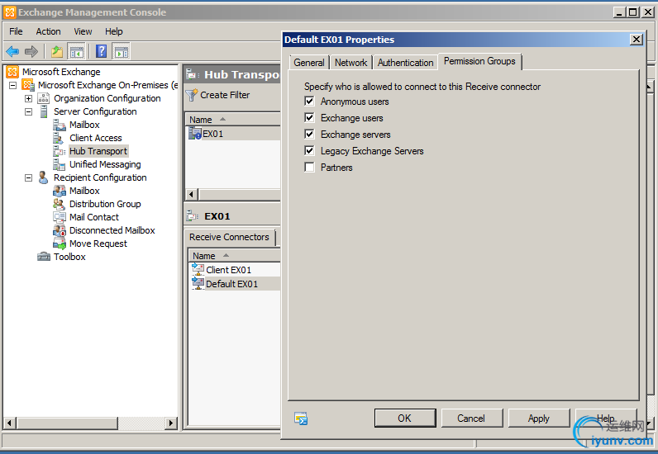Open the View menu

tap(83, 31)
